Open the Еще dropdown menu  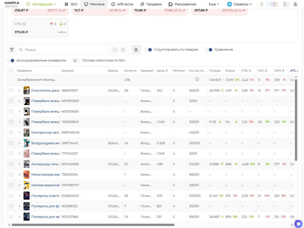coord(214,4)
